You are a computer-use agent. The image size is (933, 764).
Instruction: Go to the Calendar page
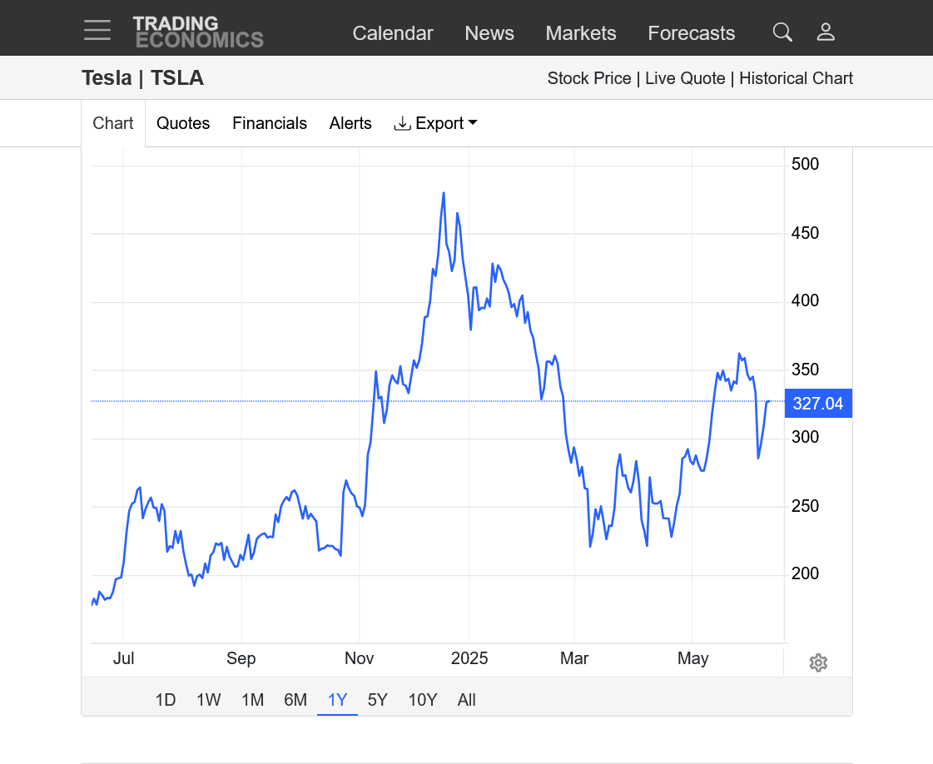click(x=393, y=33)
